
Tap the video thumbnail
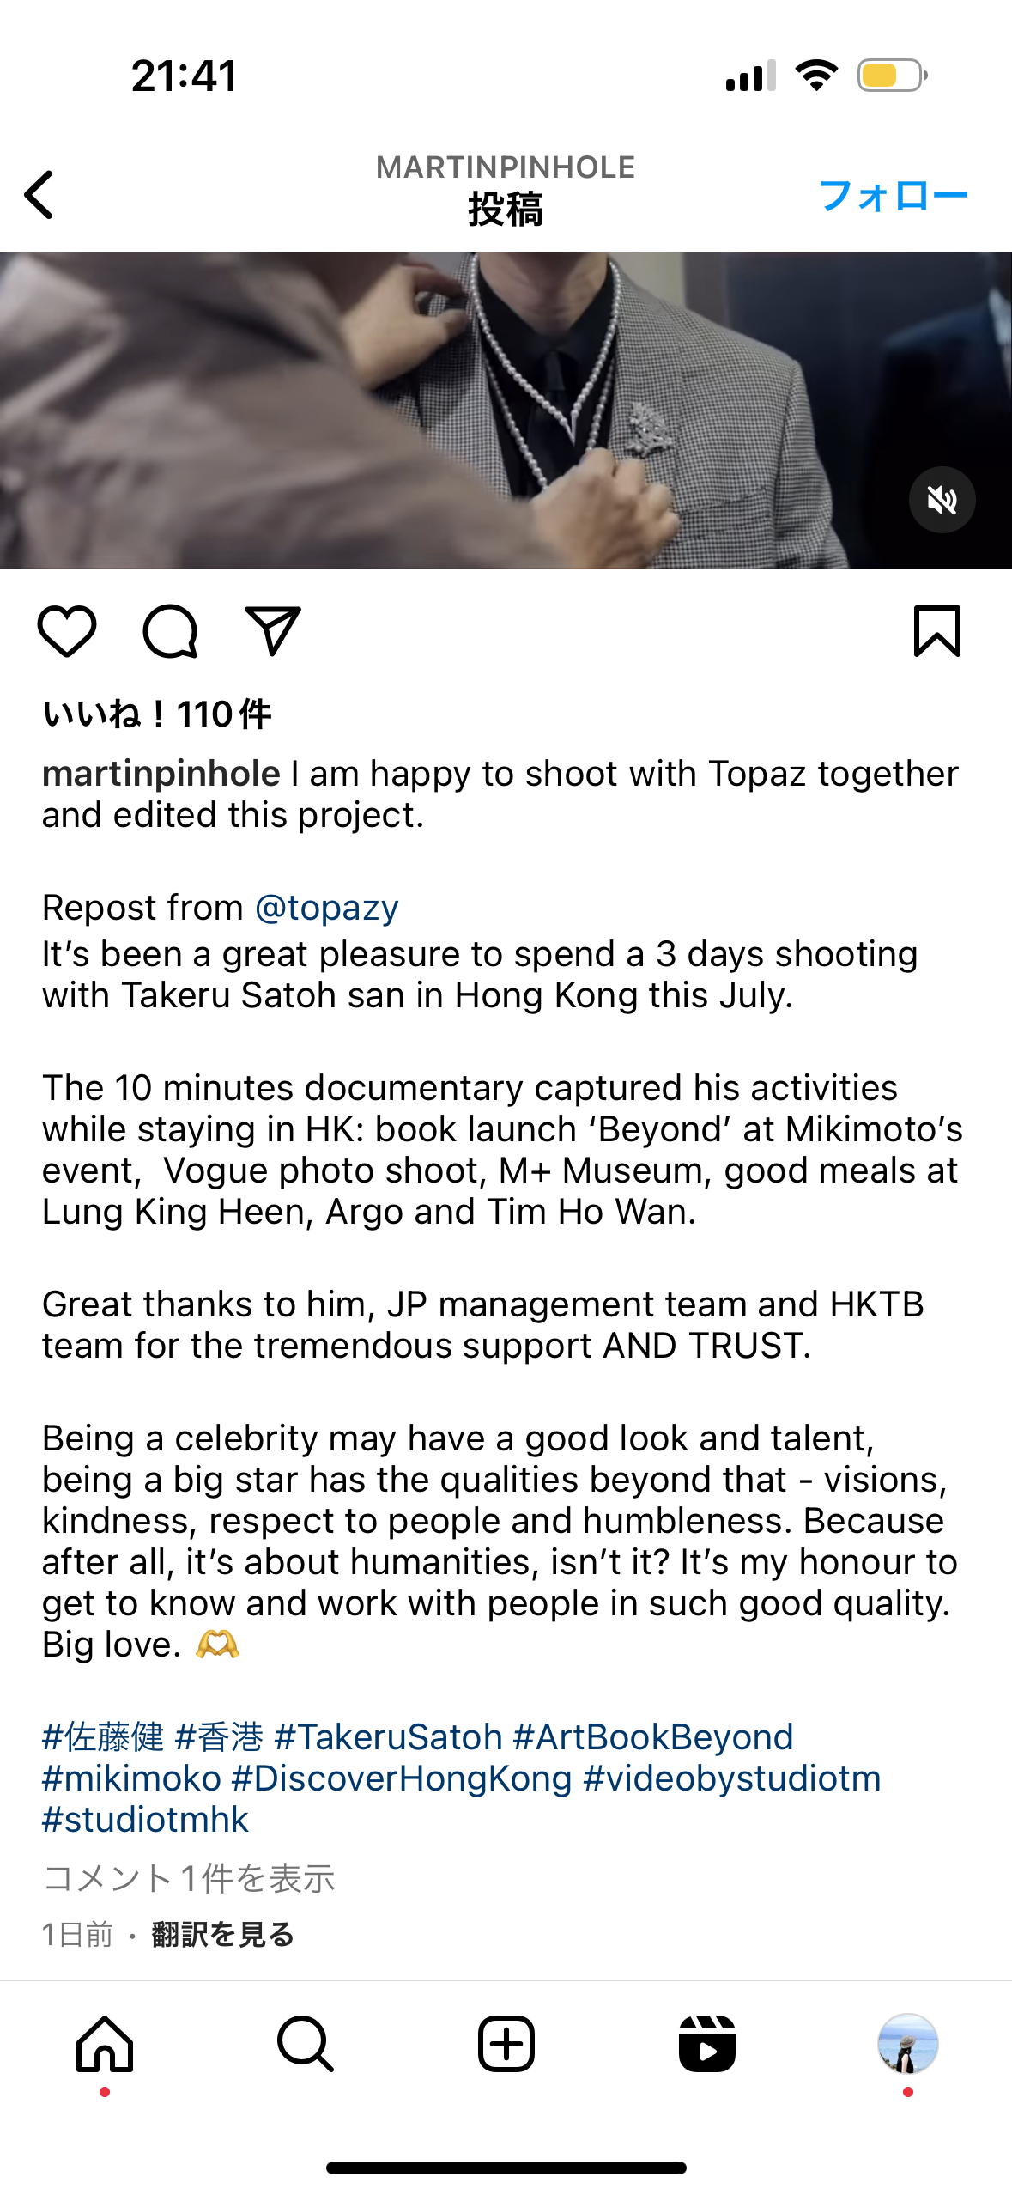506,410
